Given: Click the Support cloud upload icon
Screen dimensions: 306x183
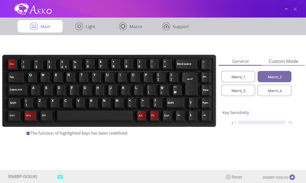Looking at the screenshot, I should [x=166, y=26].
